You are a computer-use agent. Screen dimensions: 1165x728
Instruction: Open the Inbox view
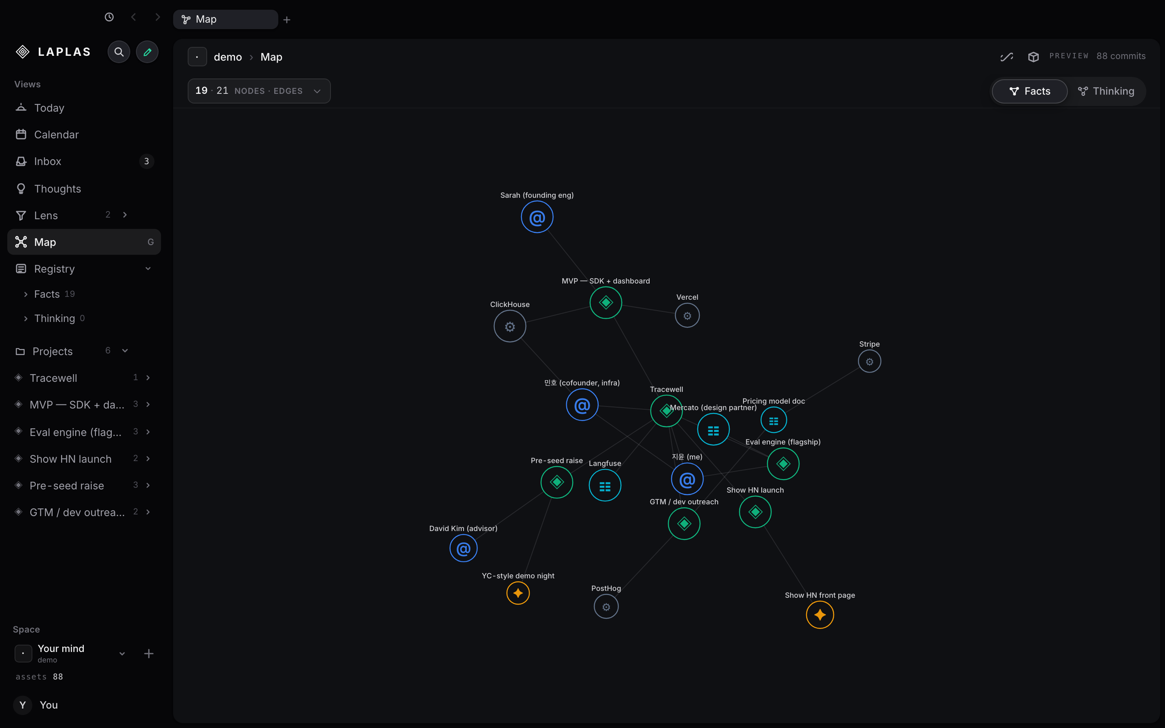tap(84, 161)
